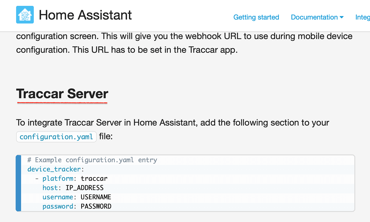370x222 pixels.
Task: Select the Getting started navigation item
Action: point(256,17)
